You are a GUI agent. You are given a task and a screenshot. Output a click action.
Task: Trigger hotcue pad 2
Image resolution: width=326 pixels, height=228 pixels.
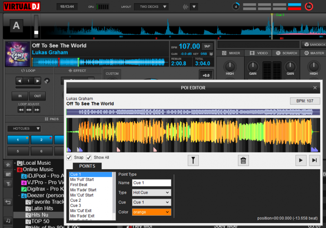tap(42, 140)
